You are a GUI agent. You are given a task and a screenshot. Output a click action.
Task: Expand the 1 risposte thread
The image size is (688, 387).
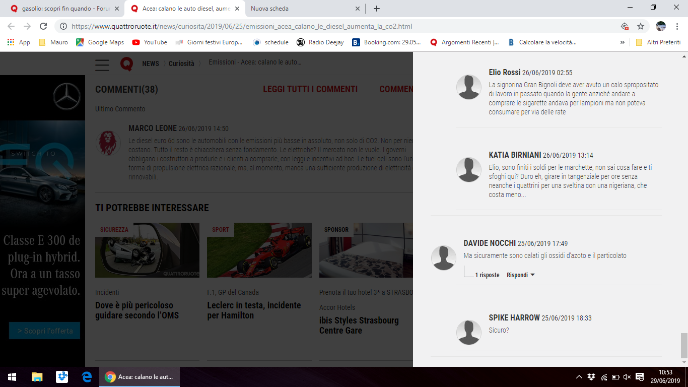click(487, 275)
